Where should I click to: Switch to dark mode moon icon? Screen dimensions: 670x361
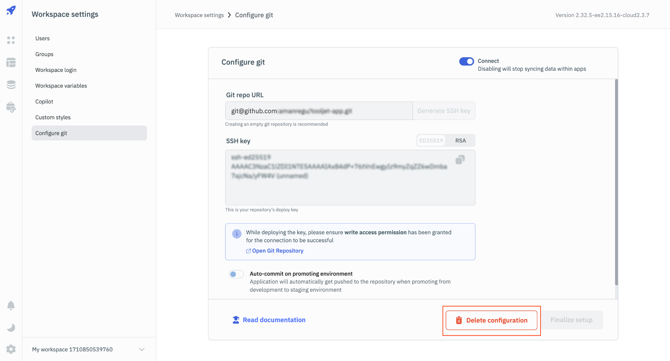click(11, 328)
